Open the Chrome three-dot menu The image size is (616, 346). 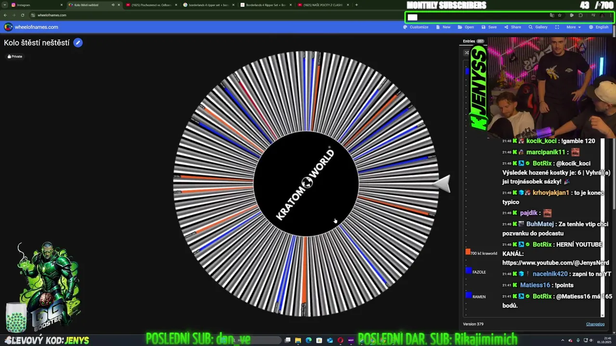611,15
